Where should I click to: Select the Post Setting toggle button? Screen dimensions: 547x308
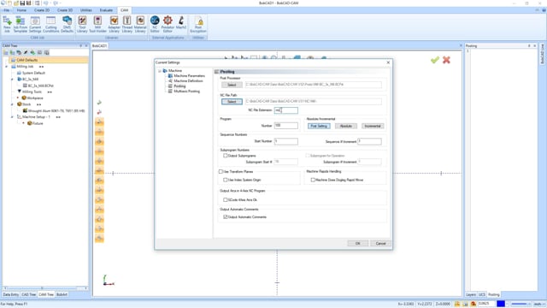[x=319, y=126]
